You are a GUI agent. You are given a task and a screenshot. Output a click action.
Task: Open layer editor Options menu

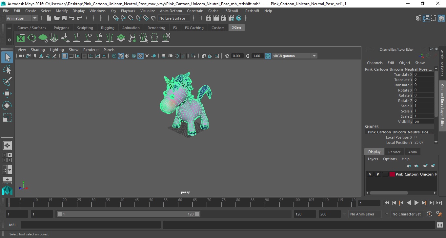point(390,159)
